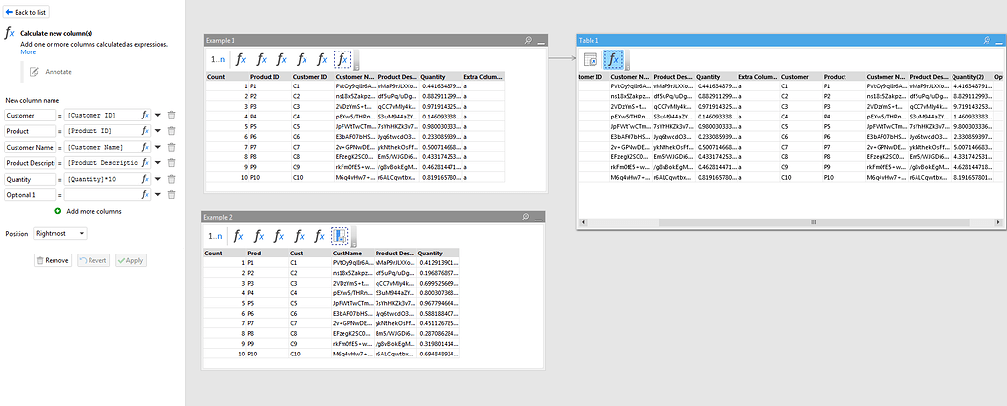This screenshot has height=406, width=1007.
Task: Select the 1..n row number step in Example 1
Action: [x=218, y=59]
